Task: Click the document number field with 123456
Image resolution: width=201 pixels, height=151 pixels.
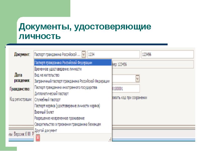Action: [167, 54]
